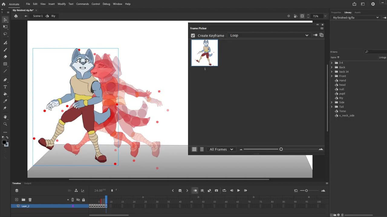Image resolution: width=387 pixels, height=217 pixels.
Task: Open the Modify menu
Action: 62,4
